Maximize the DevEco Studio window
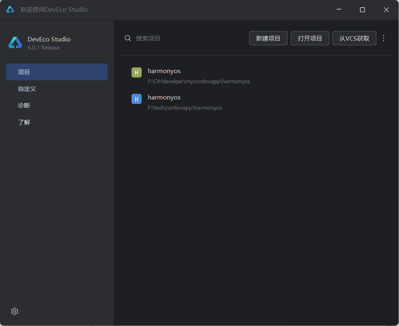Viewport: 399px width, 326px height. [362, 10]
